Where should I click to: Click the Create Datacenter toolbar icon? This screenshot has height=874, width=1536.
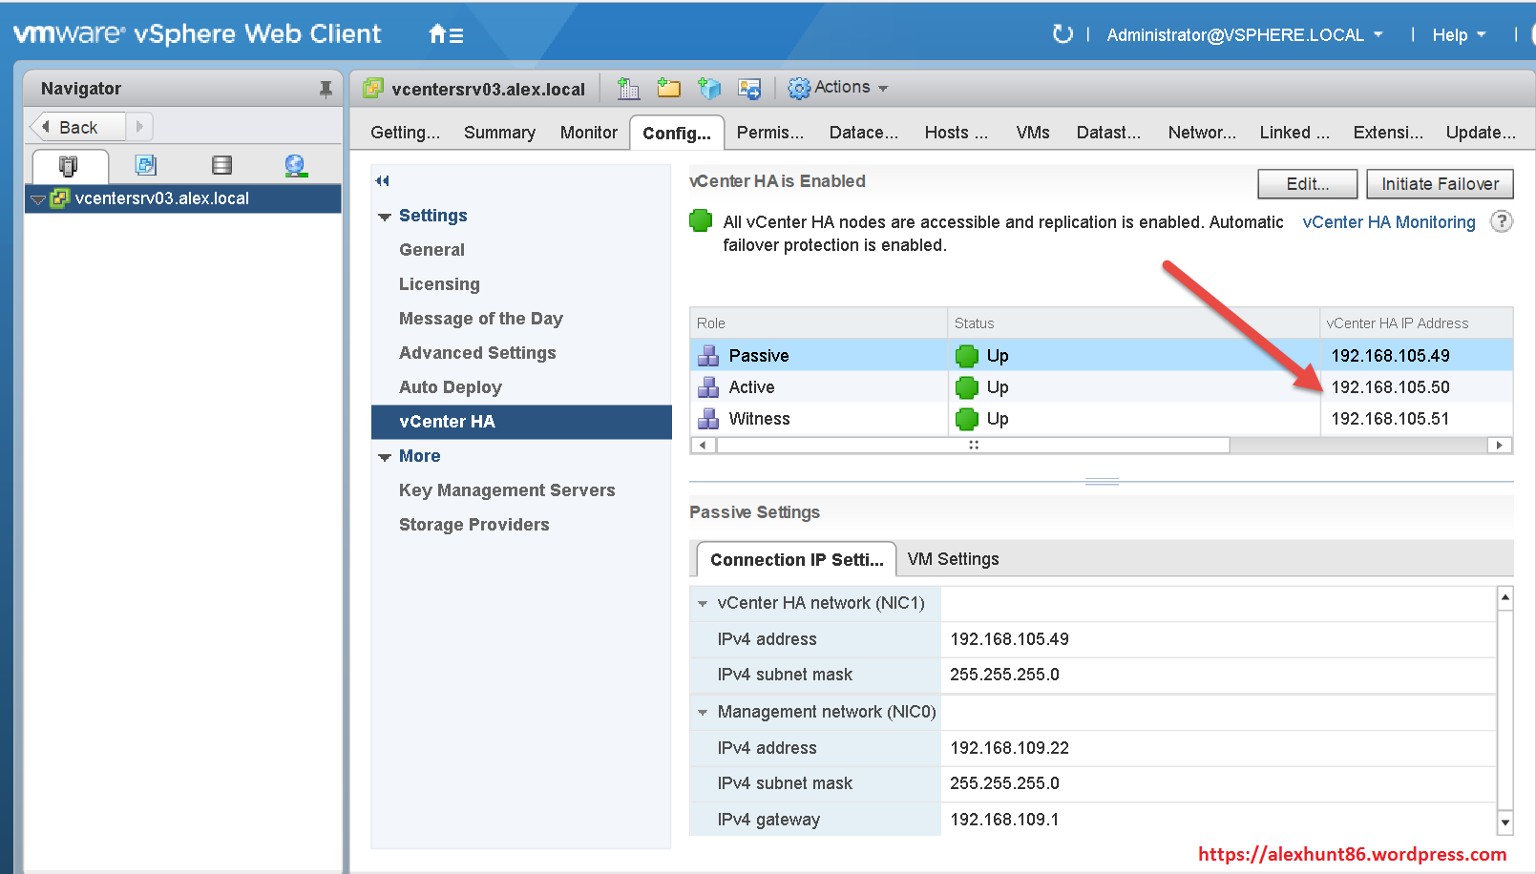pyautogui.click(x=627, y=89)
